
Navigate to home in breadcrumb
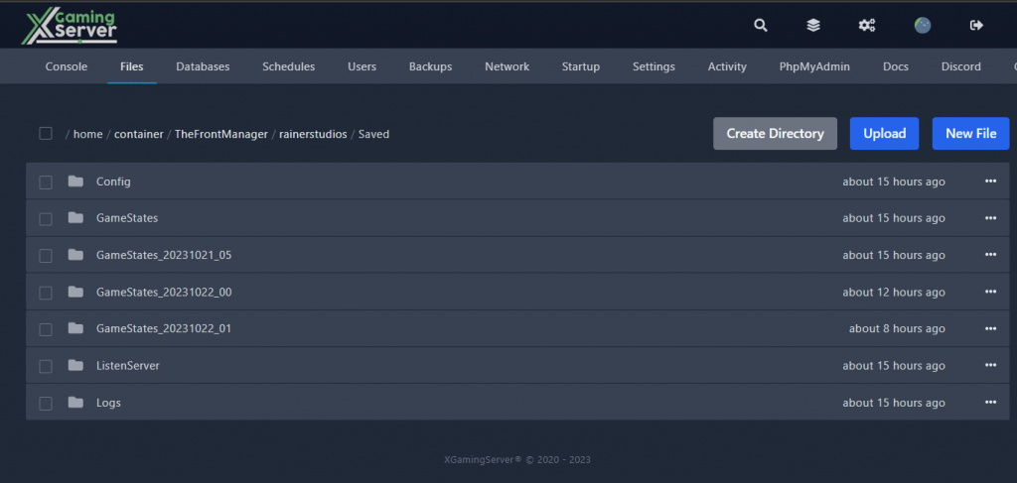pos(87,134)
